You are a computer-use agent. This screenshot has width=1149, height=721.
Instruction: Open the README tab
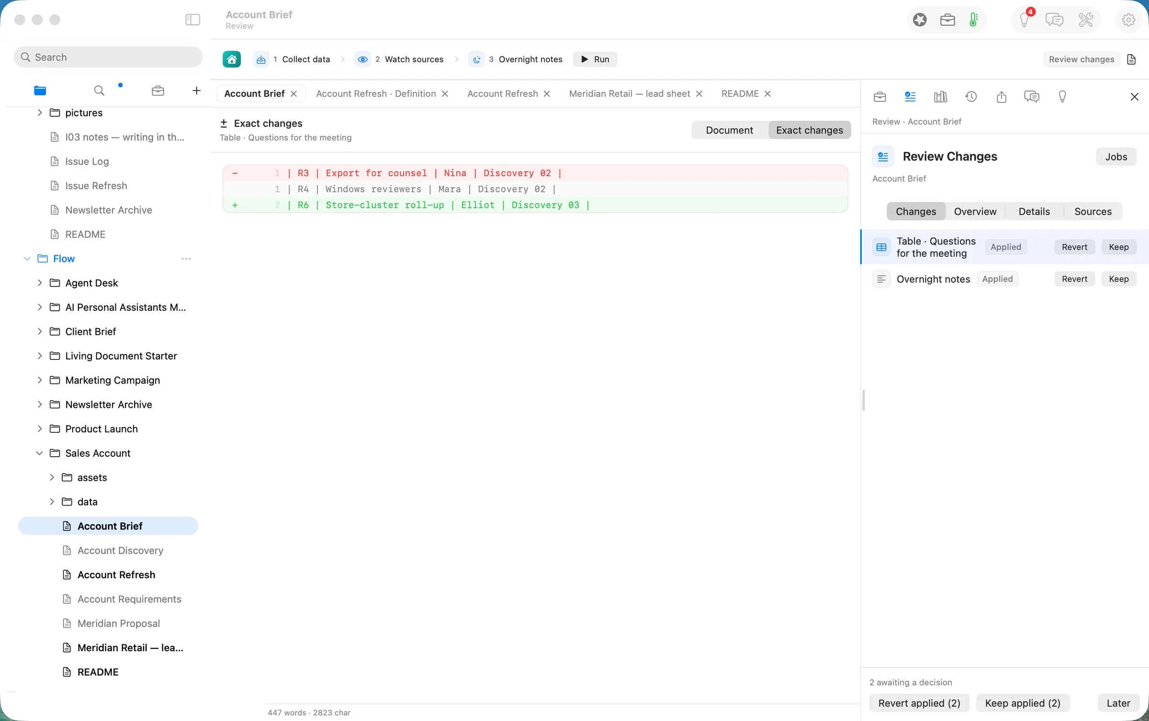740,94
